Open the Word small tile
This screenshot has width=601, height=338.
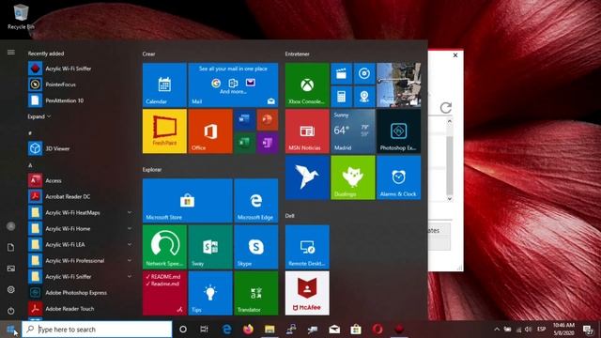[244, 119]
